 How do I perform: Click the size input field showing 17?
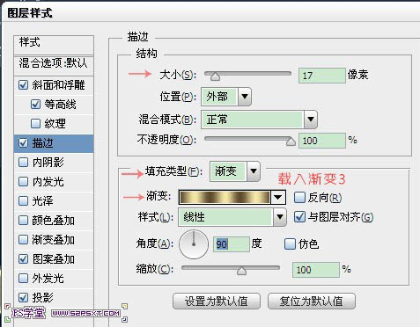[x=322, y=76]
